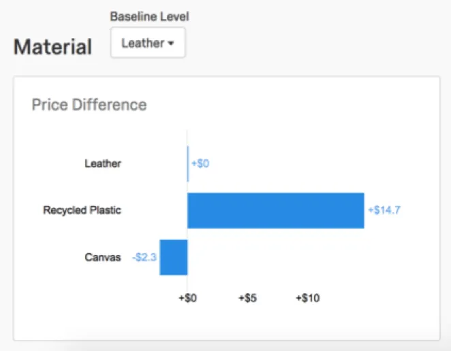
Task: Click the Baseline Level label
Action: (149, 16)
